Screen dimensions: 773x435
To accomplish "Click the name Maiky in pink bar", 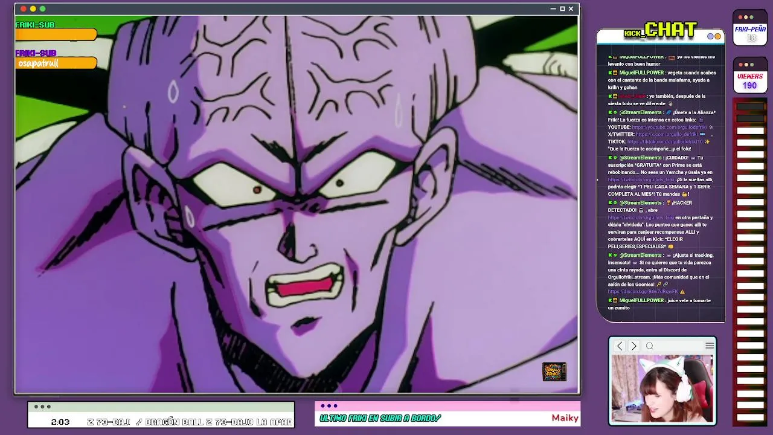I will coord(565,418).
